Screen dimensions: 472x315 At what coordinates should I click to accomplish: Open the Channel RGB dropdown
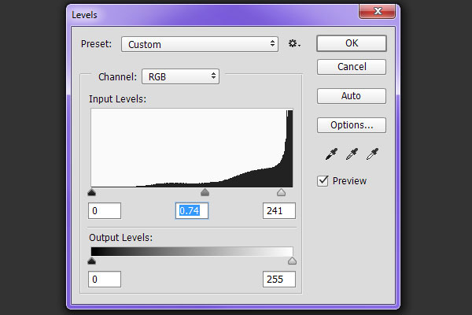pyautogui.click(x=179, y=76)
